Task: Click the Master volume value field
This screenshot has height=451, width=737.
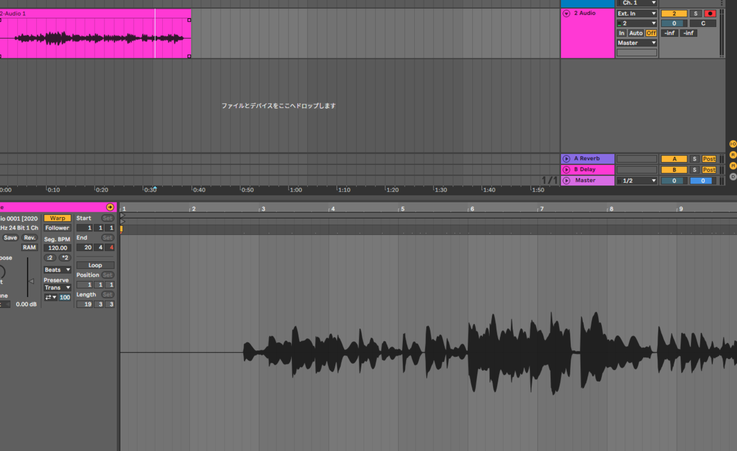Action: point(674,180)
